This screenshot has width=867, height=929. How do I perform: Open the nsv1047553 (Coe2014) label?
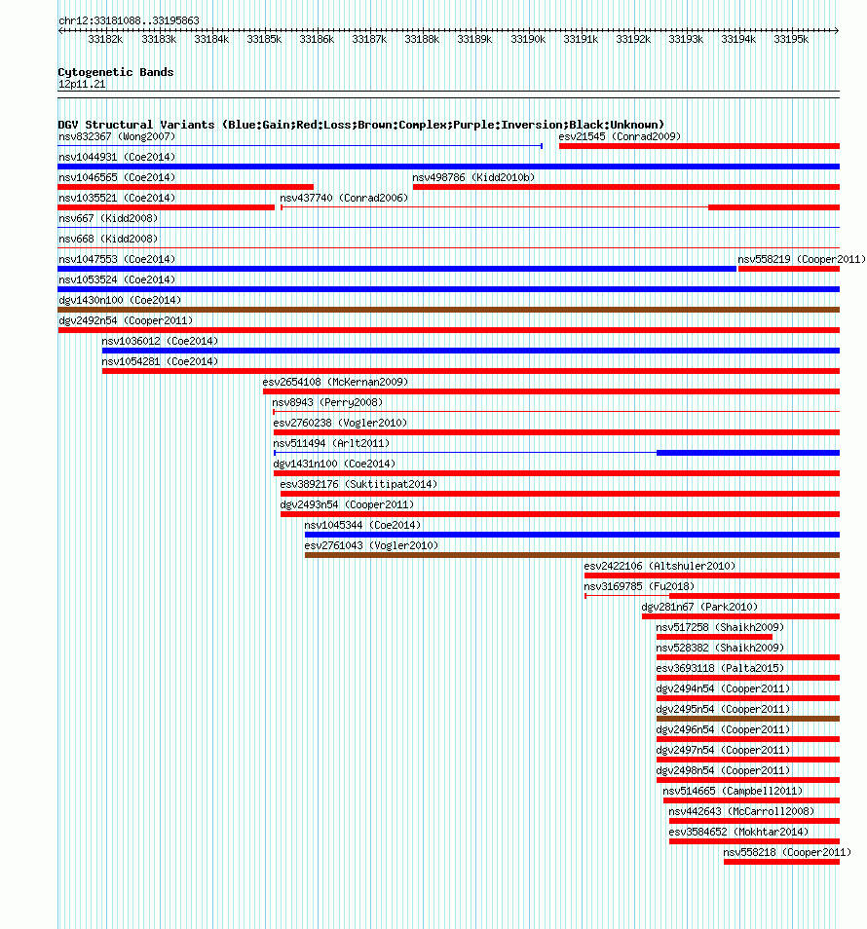(117, 259)
